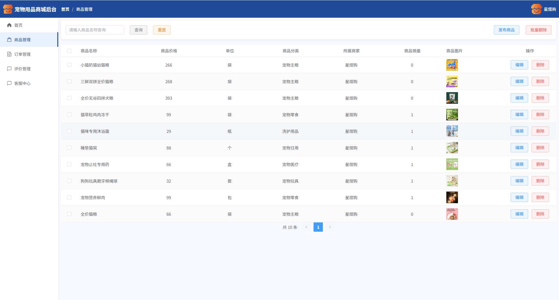Click the customer service center icon
Screen dimensions: 559x300
coord(9,83)
